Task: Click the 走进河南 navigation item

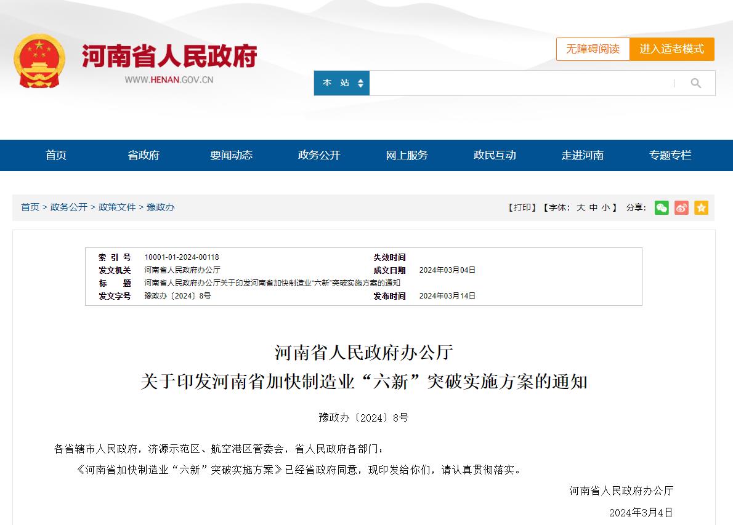Action: [x=582, y=155]
